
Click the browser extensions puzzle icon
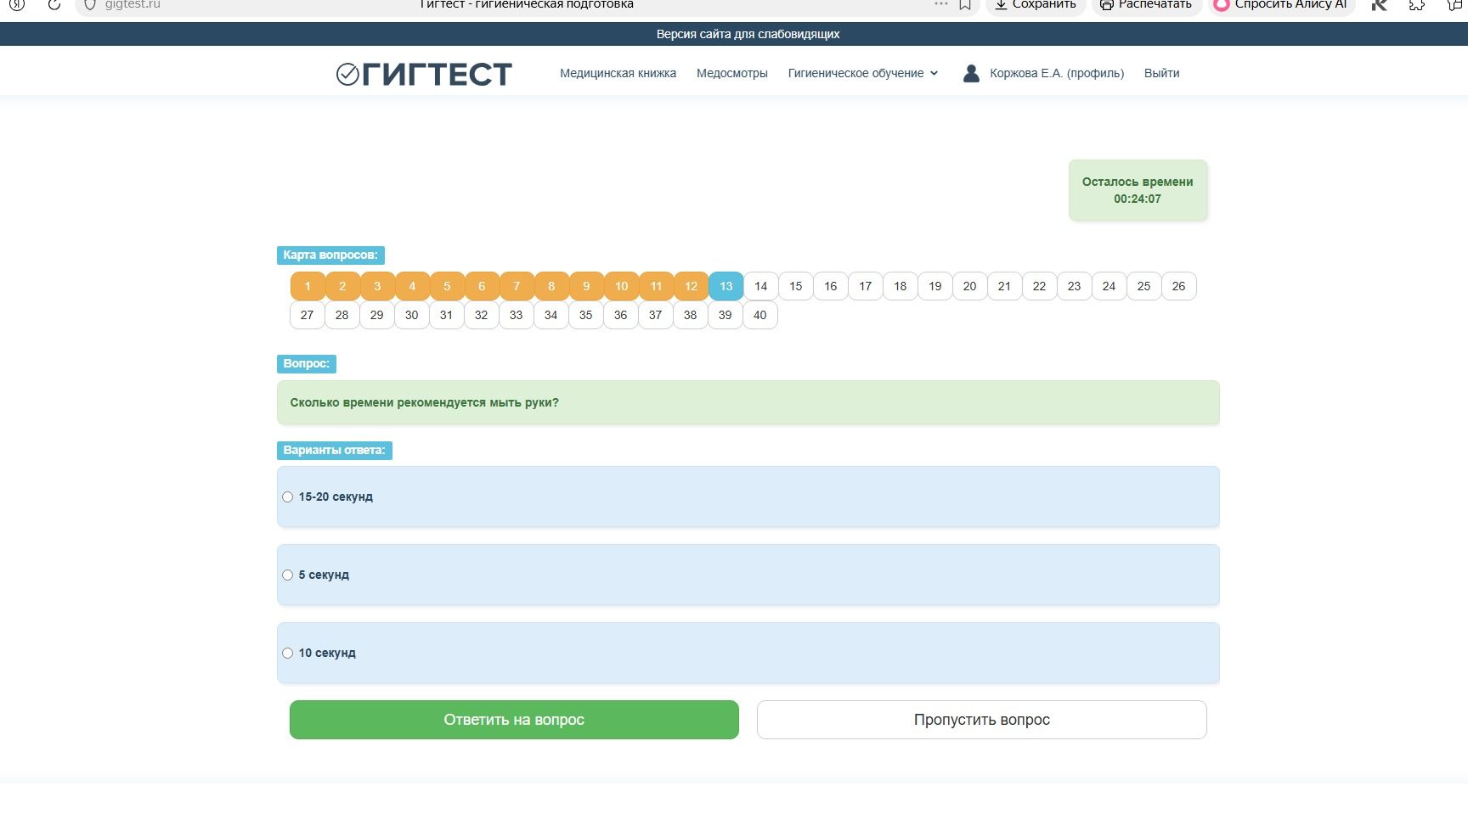click(x=1416, y=4)
